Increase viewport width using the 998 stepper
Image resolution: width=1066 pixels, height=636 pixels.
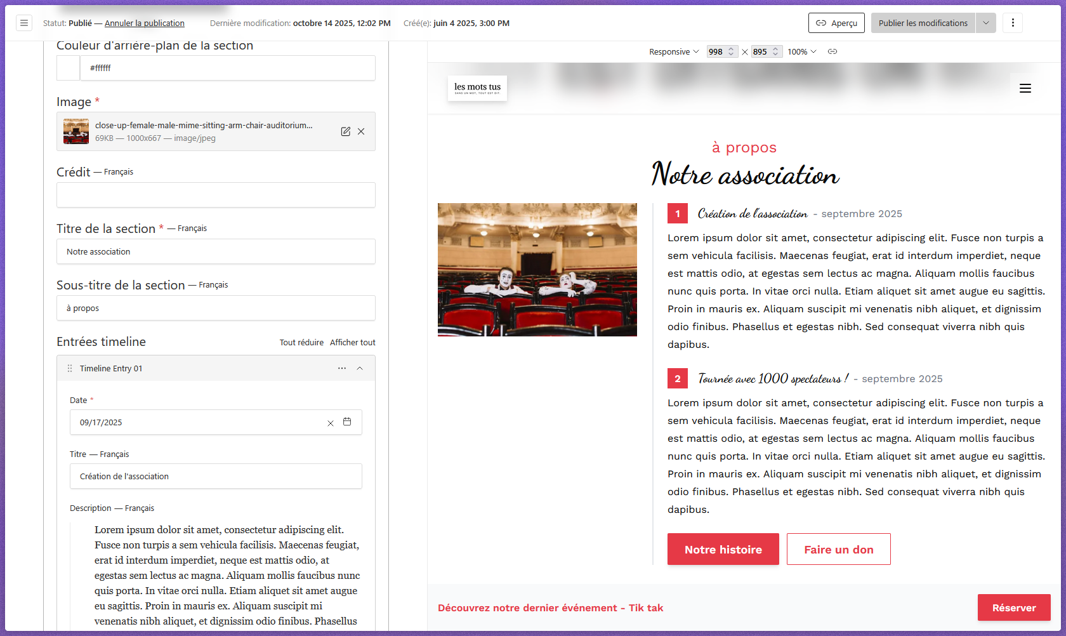731,48
